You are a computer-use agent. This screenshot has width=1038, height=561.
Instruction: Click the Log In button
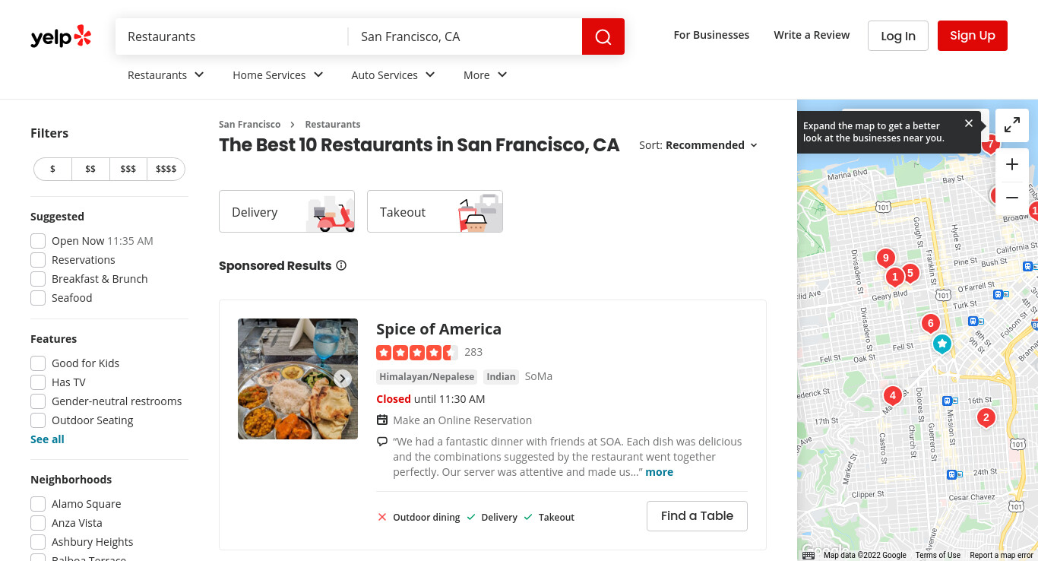898,36
